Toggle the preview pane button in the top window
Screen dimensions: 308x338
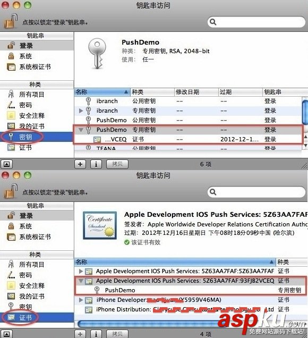tap(6, 164)
